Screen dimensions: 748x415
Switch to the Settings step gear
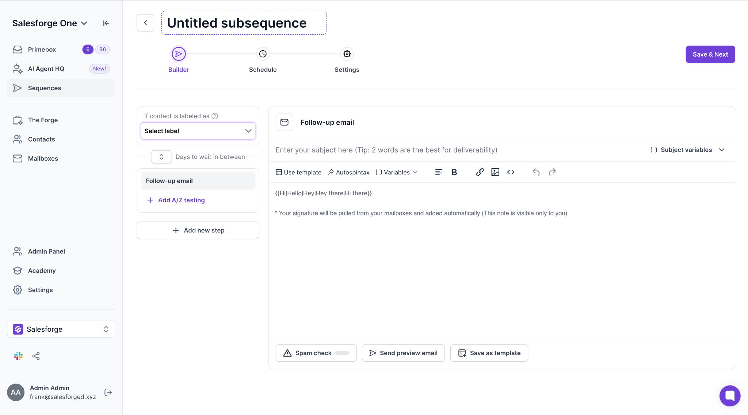(x=347, y=54)
